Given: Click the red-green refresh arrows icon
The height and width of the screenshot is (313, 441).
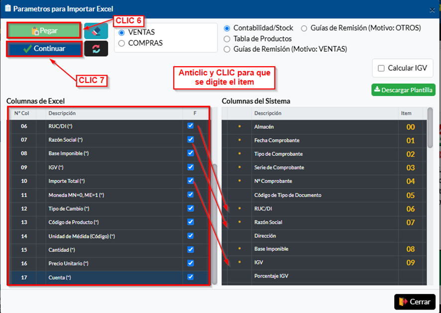Looking at the screenshot, I should pyautogui.click(x=96, y=49).
